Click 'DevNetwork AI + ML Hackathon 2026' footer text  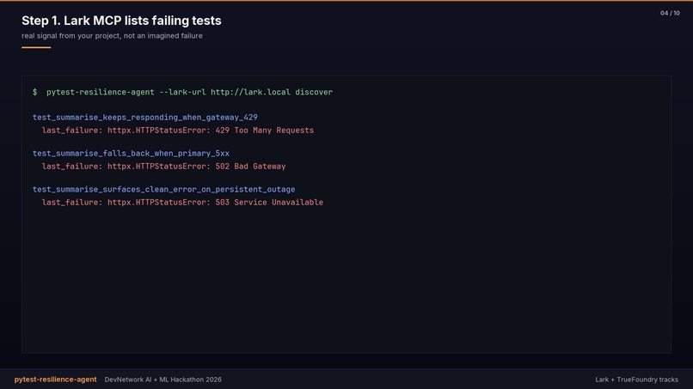(163, 380)
